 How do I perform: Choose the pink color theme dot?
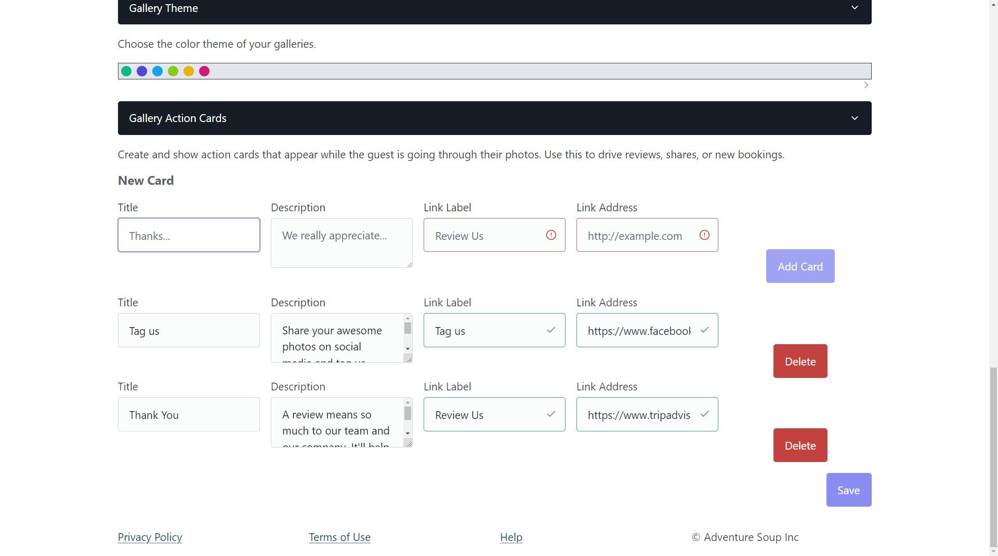204,71
